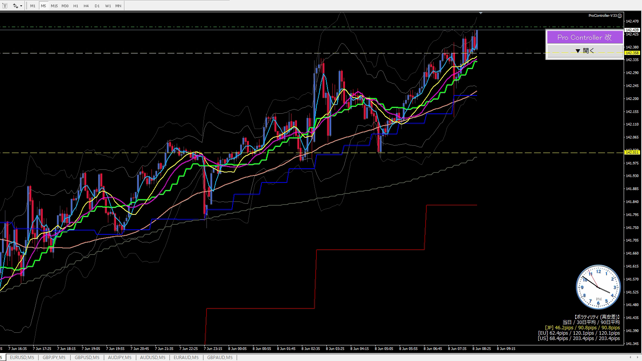Change timeframe to M30
642x361 pixels.
tap(65, 6)
